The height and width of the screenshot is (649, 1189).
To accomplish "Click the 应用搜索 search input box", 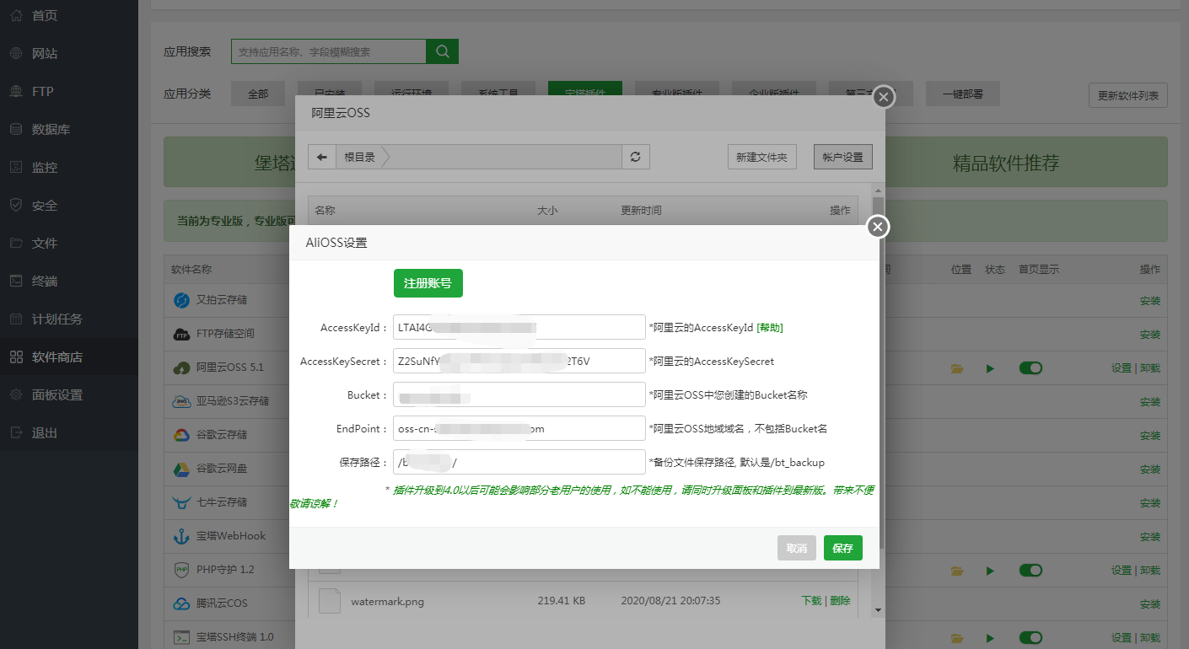I will (329, 51).
